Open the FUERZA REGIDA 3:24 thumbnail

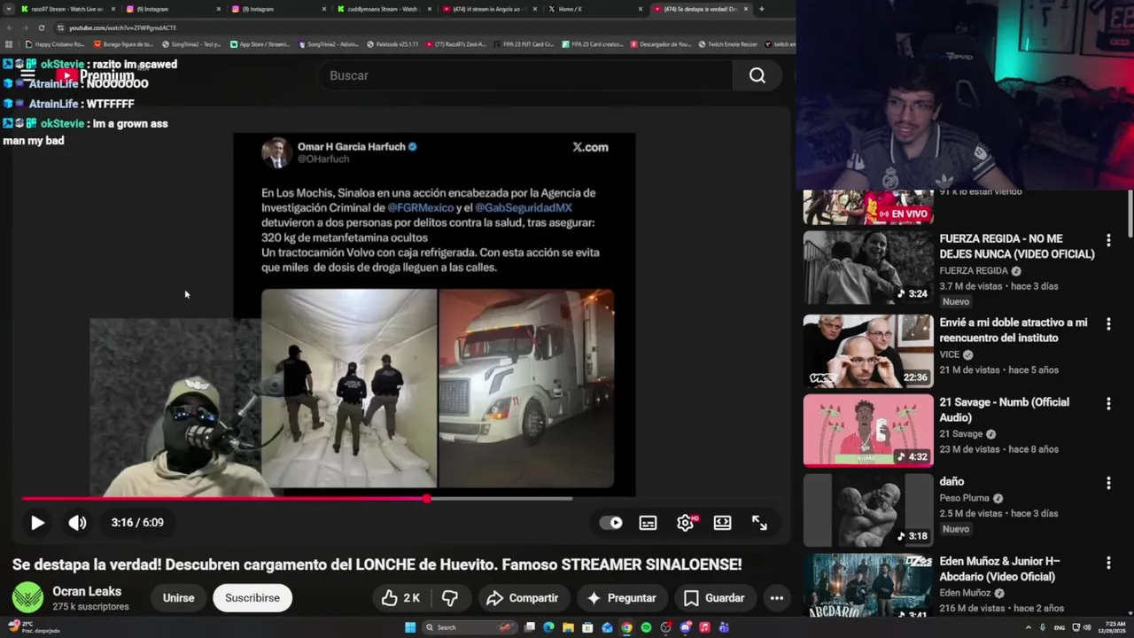pyautogui.click(x=868, y=268)
